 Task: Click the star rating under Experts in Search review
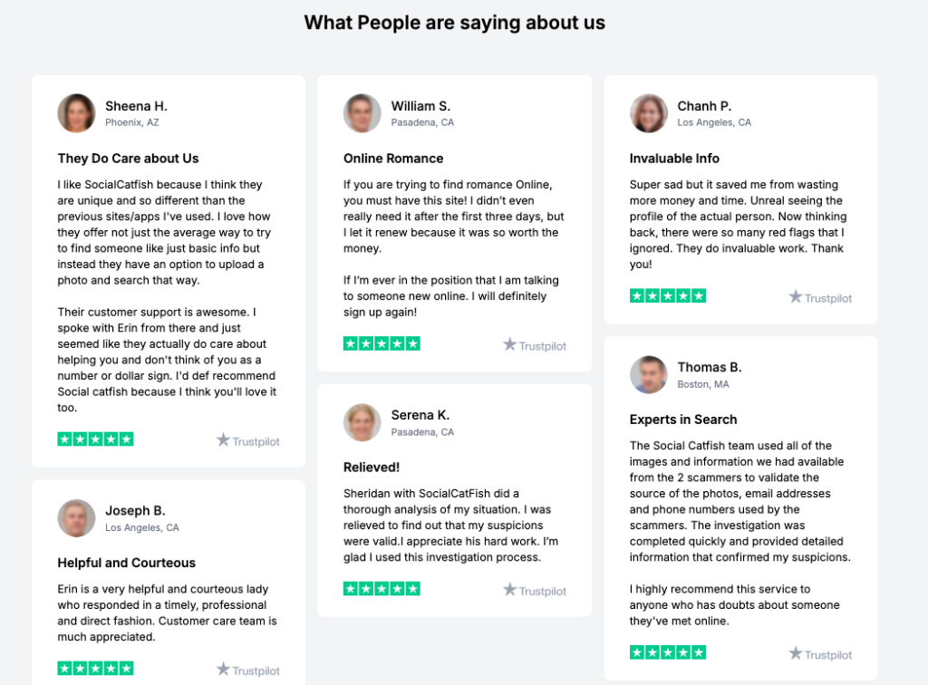668,652
